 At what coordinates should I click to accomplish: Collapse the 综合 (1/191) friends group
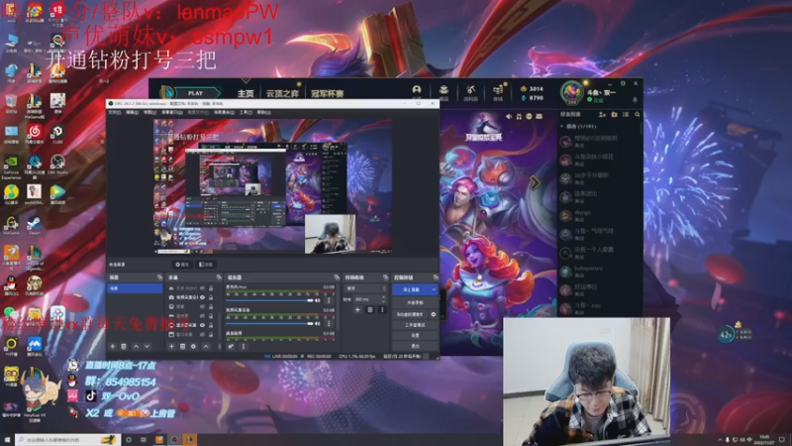pyautogui.click(x=562, y=126)
